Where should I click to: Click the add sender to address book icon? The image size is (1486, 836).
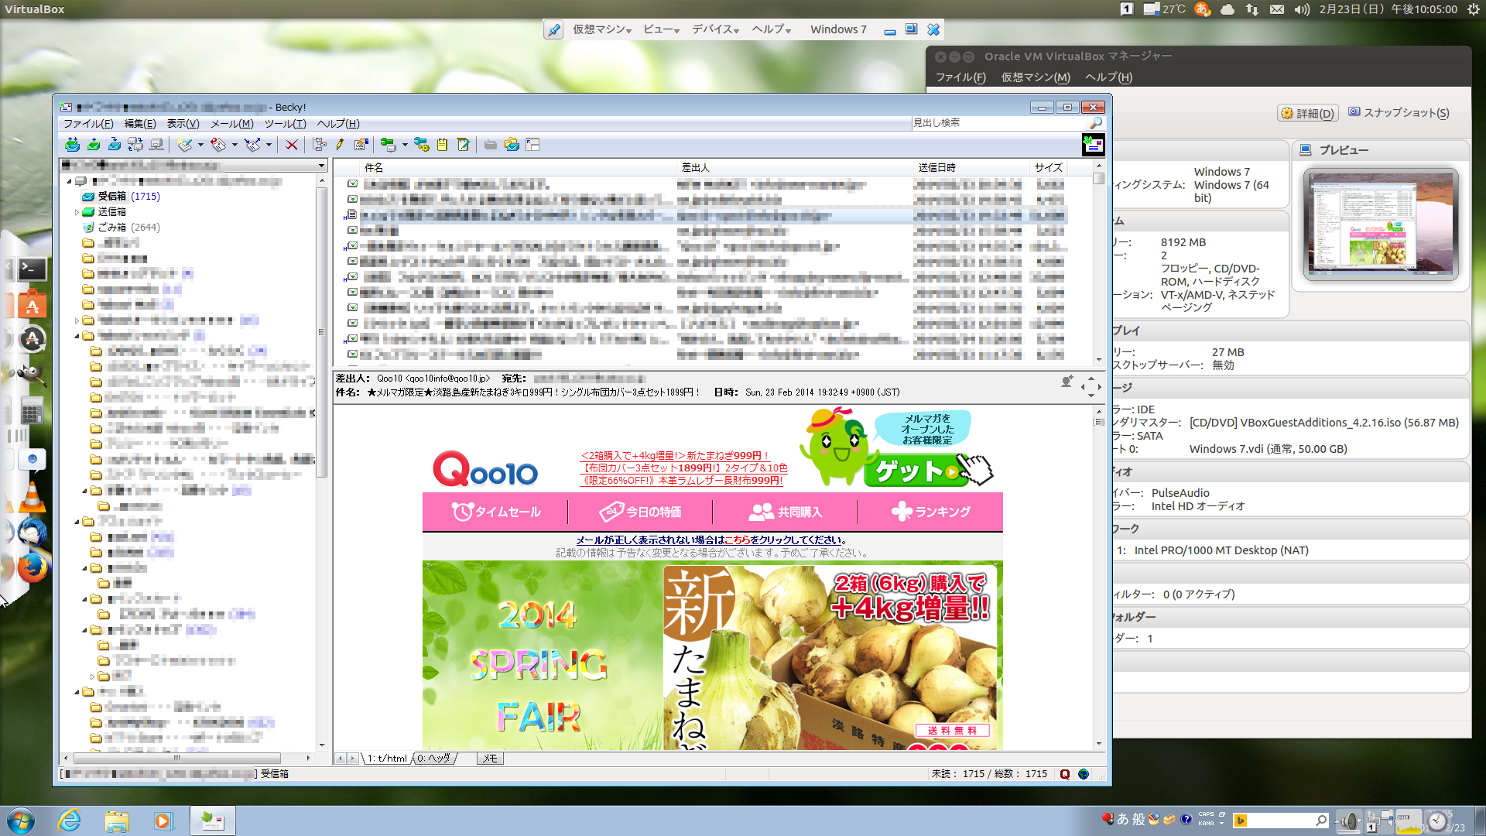click(1067, 381)
